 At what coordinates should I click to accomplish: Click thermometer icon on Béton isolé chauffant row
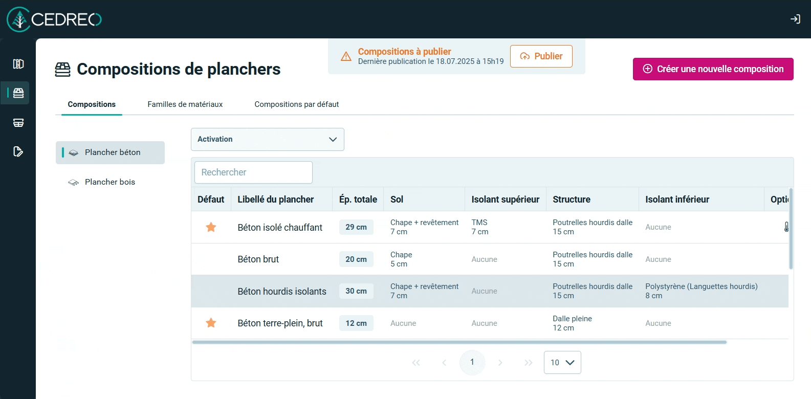point(786,227)
